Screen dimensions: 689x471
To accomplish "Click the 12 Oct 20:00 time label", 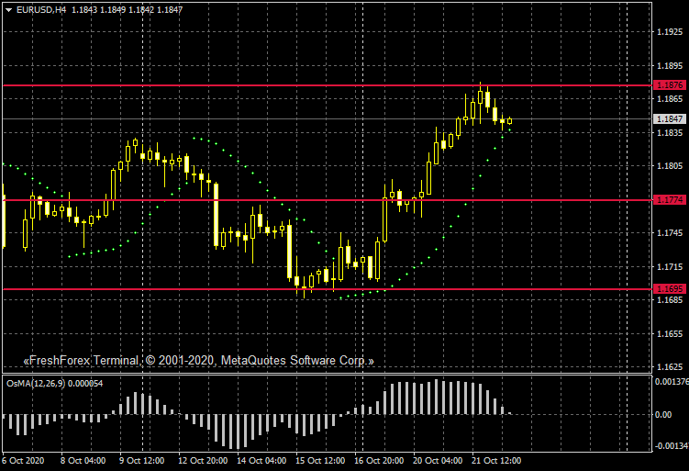I will pos(203,461).
